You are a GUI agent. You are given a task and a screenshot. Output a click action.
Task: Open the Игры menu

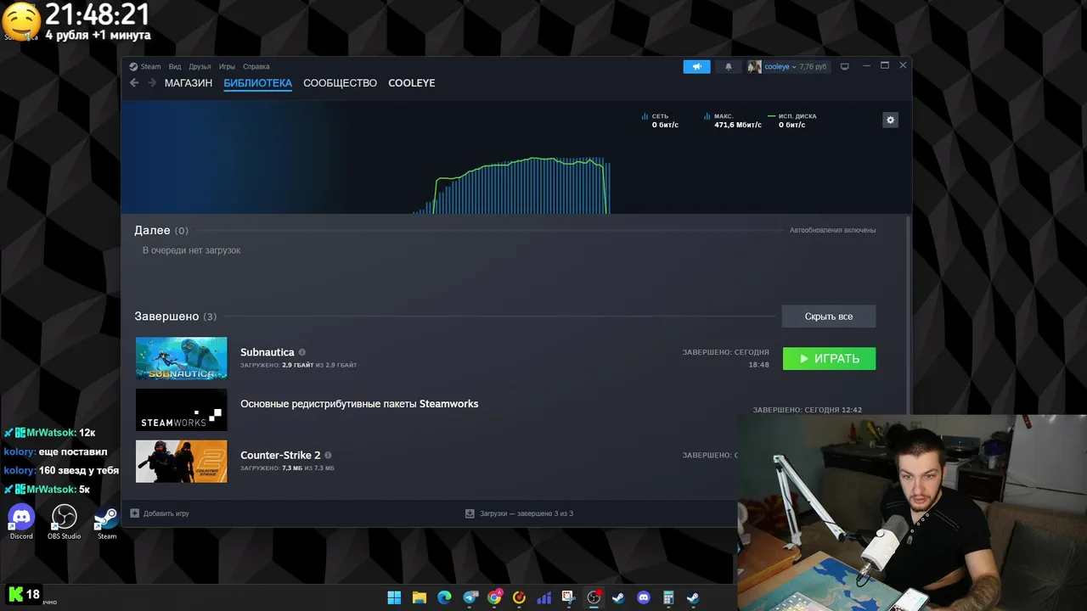point(227,66)
